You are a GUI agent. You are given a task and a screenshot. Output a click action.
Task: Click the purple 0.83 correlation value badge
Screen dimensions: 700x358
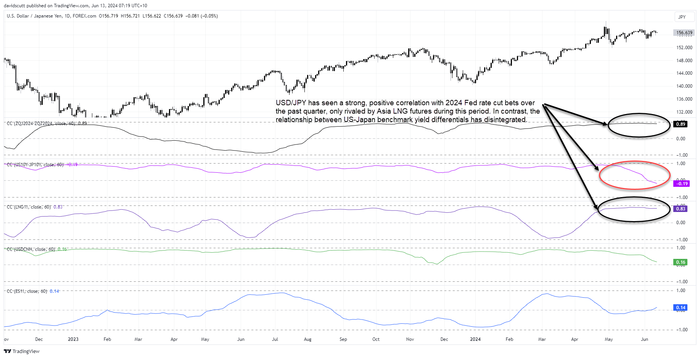pyautogui.click(x=681, y=209)
